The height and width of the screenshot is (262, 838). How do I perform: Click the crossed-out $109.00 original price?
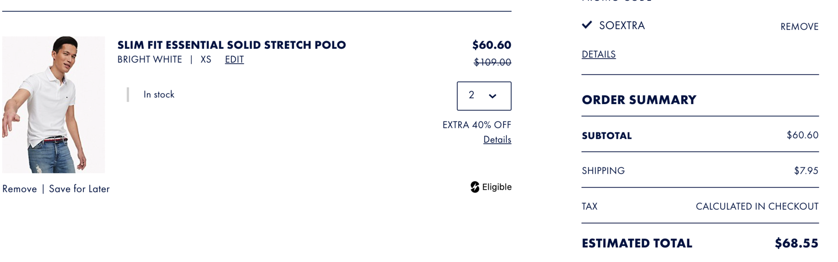[x=492, y=62]
